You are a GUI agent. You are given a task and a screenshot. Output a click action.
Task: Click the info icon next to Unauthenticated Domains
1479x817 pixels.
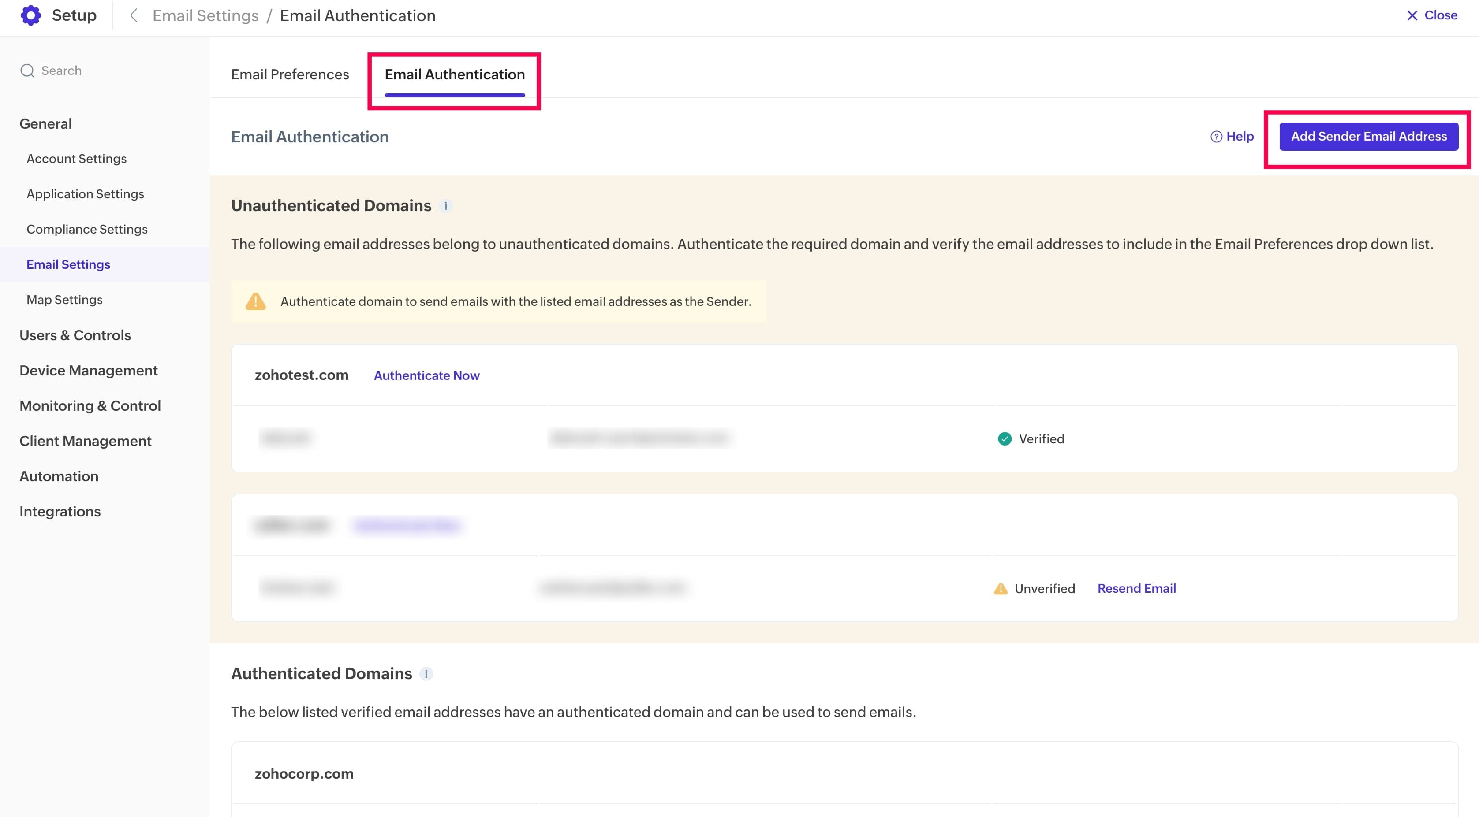click(x=445, y=206)
